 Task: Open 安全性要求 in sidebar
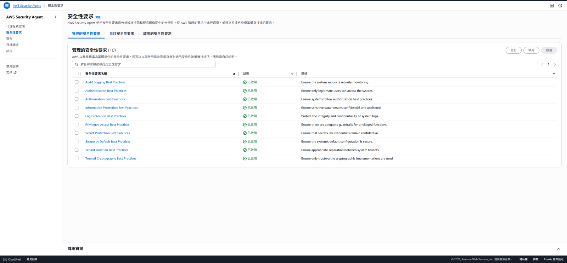click(x=14, y=33)
